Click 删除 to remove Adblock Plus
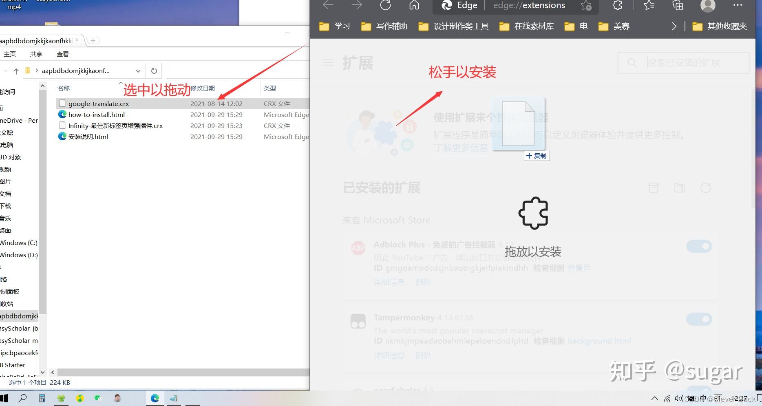 click(x=423, y=282)
